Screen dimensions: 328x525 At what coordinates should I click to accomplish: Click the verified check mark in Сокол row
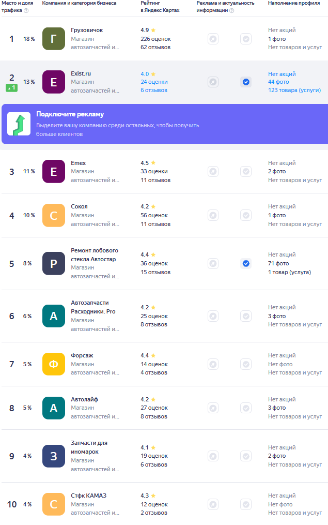(x=246, y=215)
